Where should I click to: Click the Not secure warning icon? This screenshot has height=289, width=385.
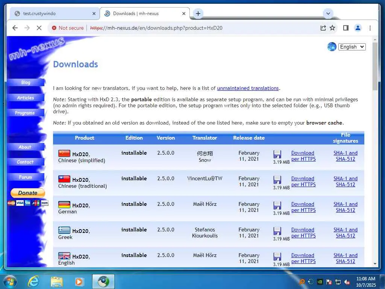coord(54,28)
